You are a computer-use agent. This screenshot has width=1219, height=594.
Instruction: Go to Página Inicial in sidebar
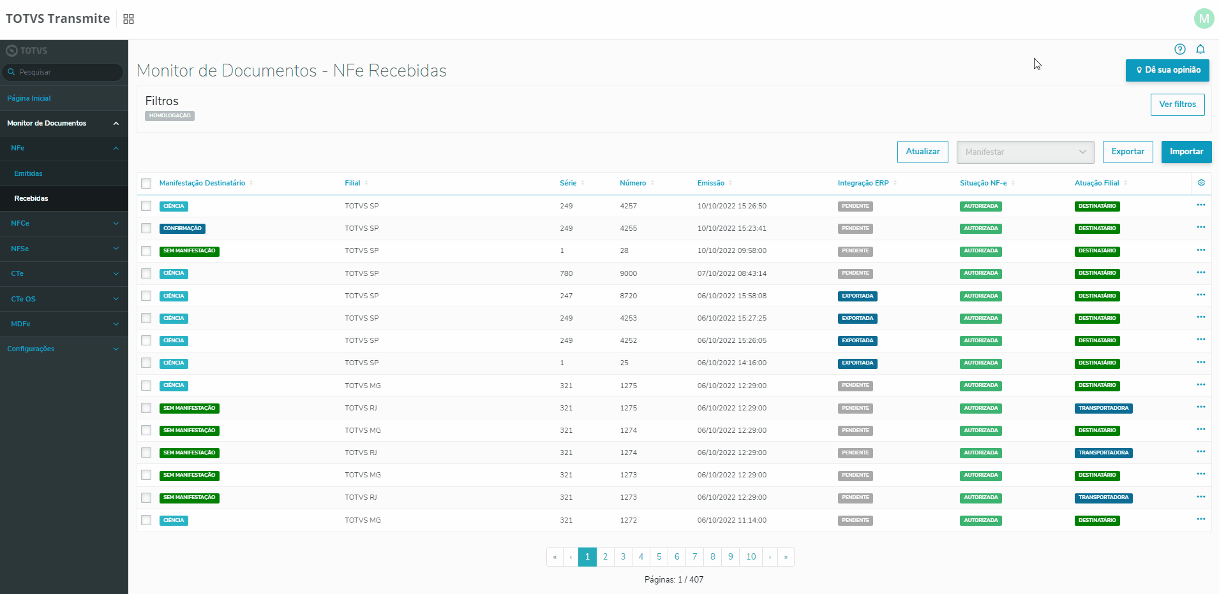coord(29,98)
